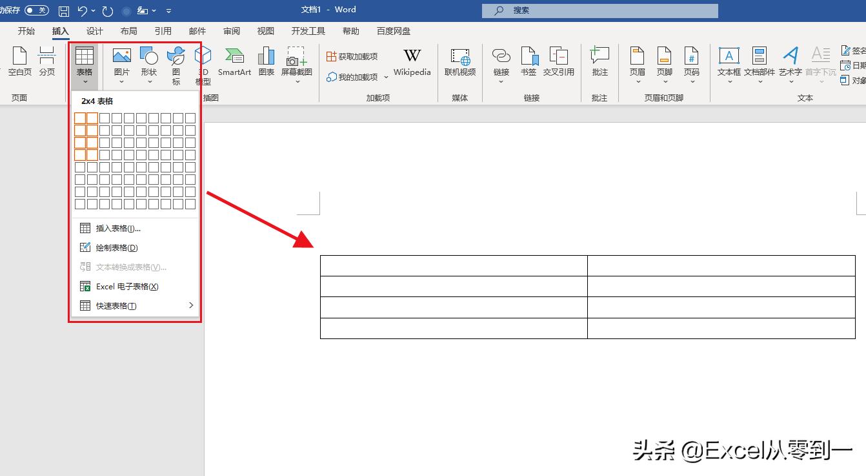Insert a picture via 图片 icon
Screen dimensions: 866x476
click(121, 63)
